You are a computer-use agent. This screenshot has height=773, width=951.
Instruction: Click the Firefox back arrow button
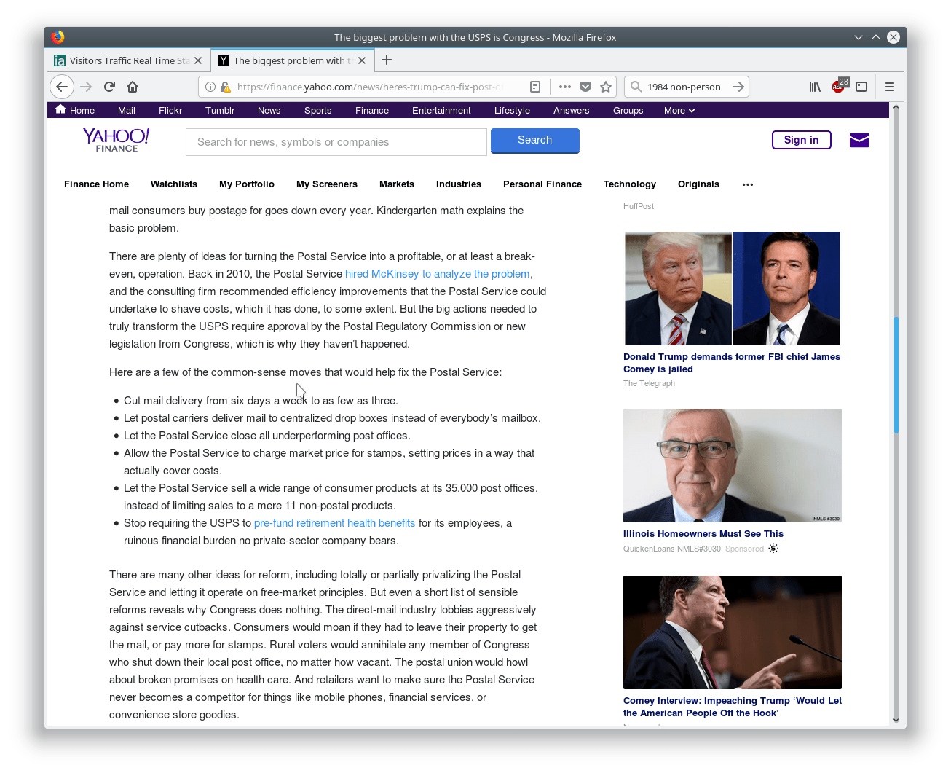(62, 87)
